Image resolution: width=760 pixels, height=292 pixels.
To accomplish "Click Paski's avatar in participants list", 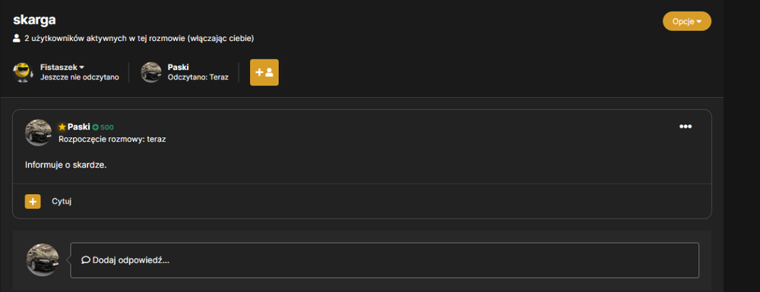I will pyautogui.click(x=151, y=73).
